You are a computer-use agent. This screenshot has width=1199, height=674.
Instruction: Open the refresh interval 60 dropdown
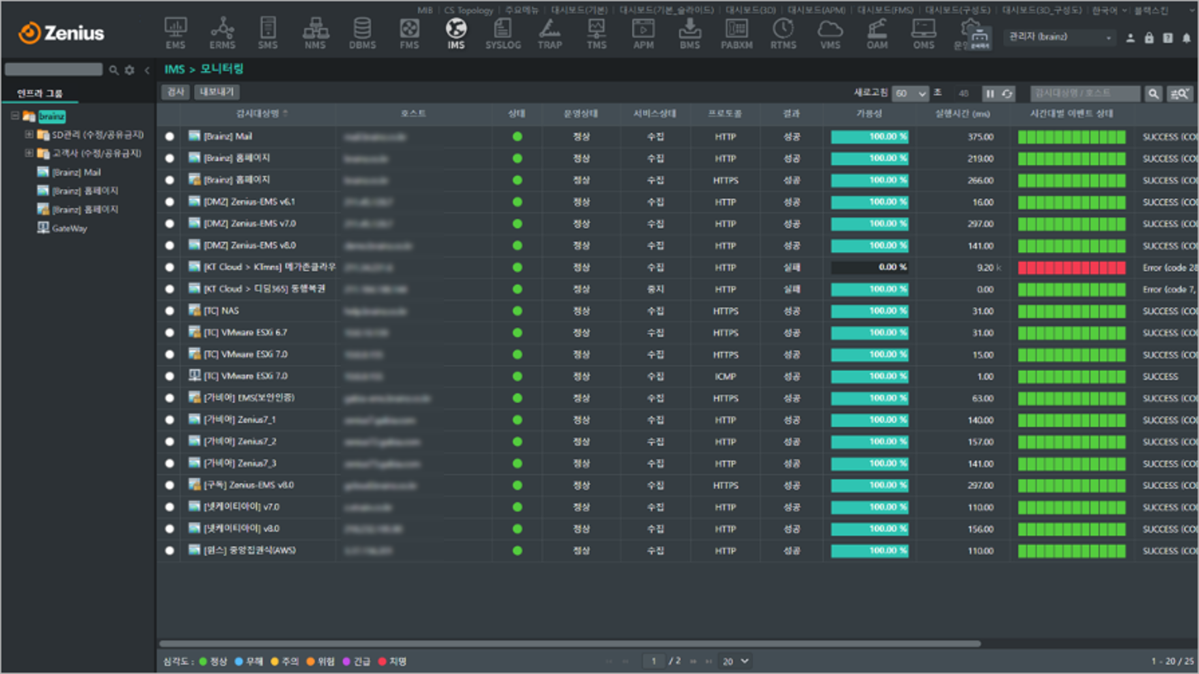[910, 94]
